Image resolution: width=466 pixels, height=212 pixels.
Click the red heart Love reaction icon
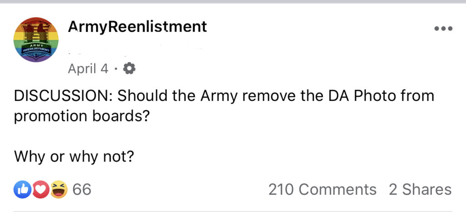41,189
